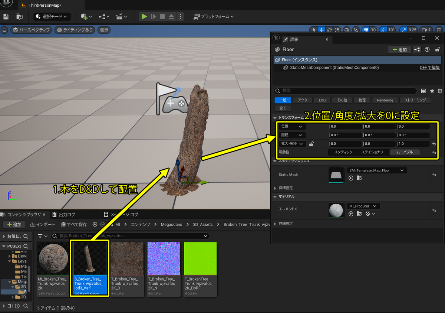Viewport: 445px width, 313px height.
Task: Click the Details search field
Action: (345, 91)
